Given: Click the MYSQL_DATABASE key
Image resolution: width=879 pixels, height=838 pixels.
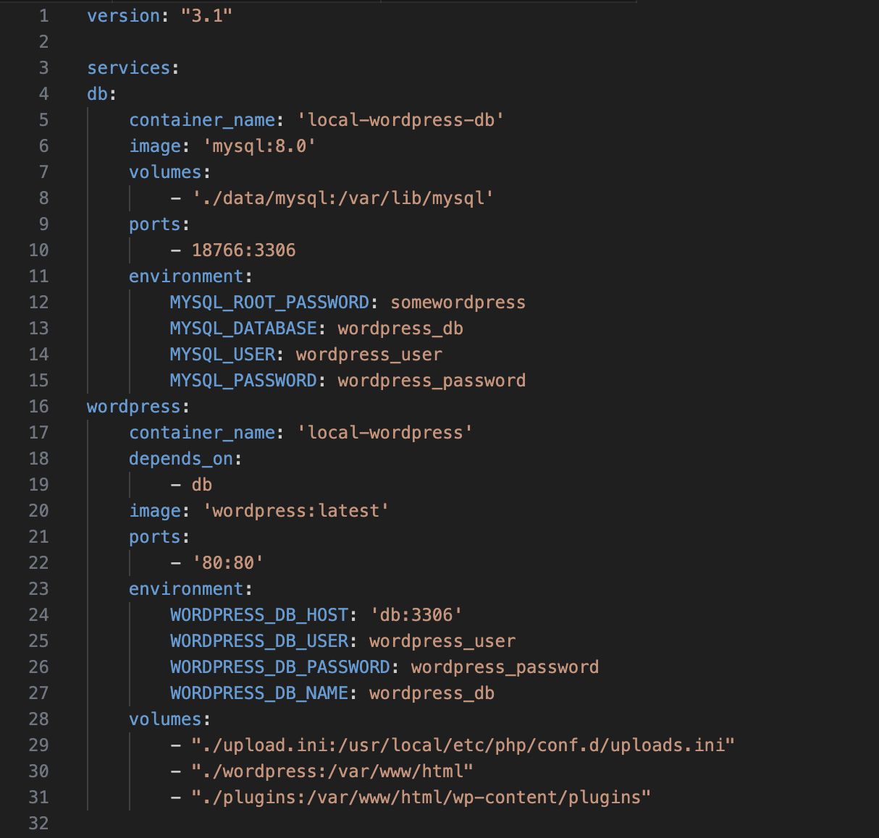Looking at the screenshot, I should coord(243,329).
